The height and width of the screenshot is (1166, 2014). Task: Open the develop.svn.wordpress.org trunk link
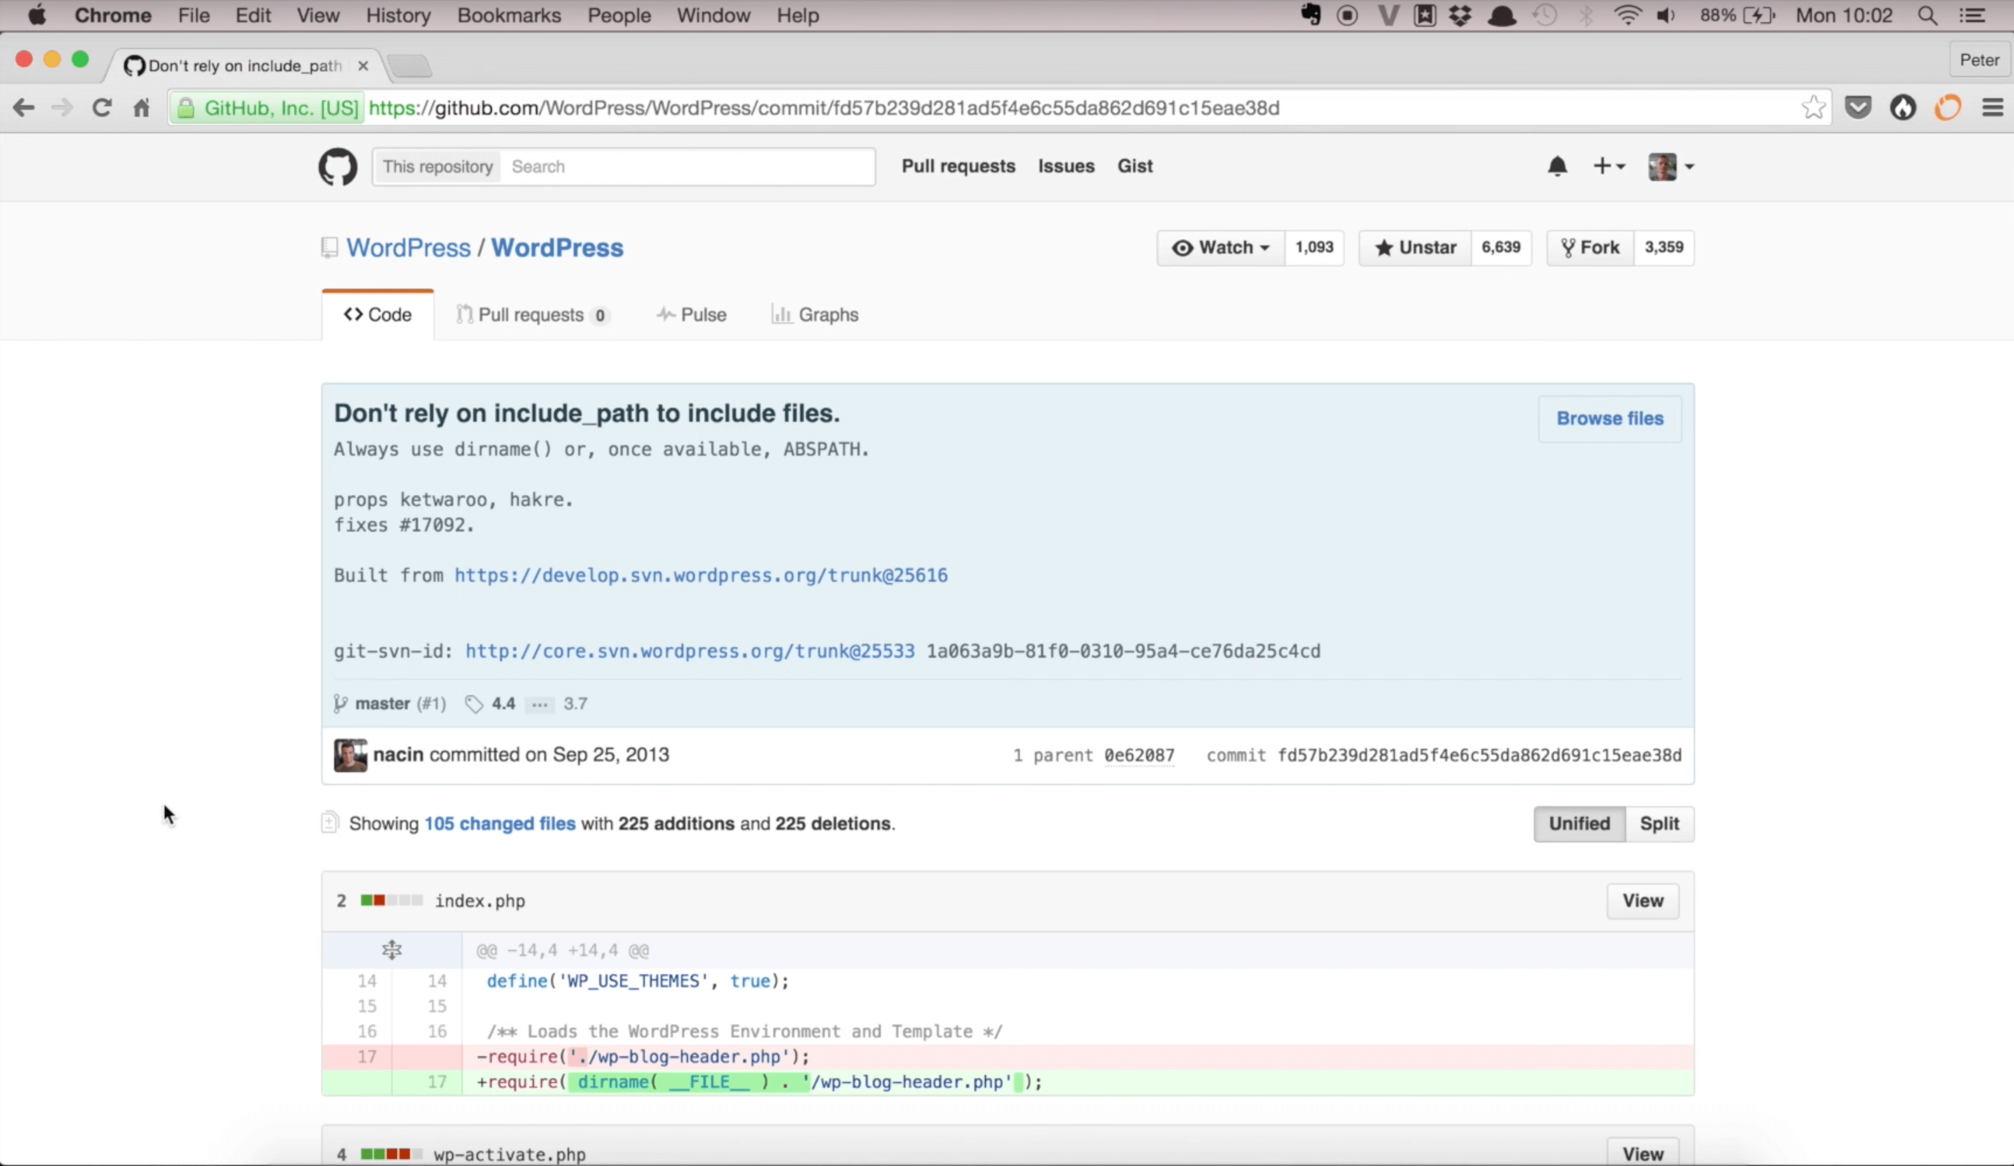tap(701, 575)
